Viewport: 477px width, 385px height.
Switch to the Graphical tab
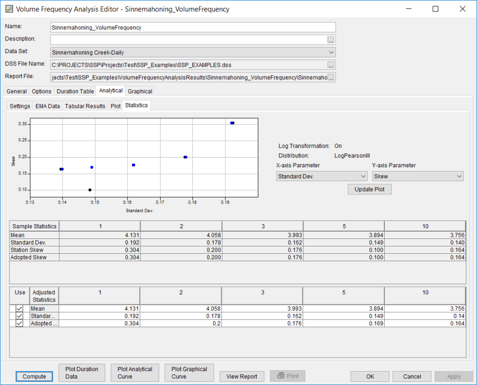(140, 91)
